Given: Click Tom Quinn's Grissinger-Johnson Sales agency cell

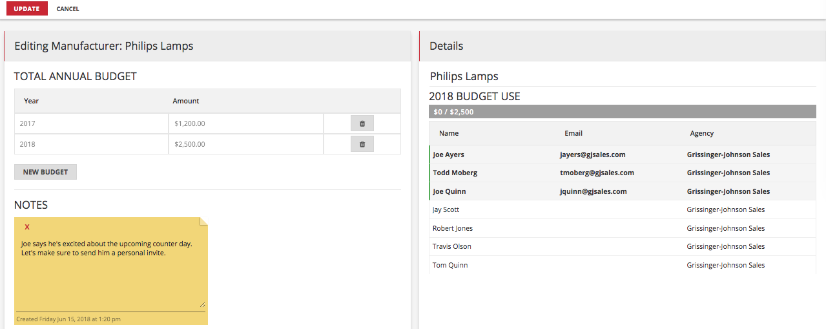Looking at the screenshot, I should click(x=726, y=265).
